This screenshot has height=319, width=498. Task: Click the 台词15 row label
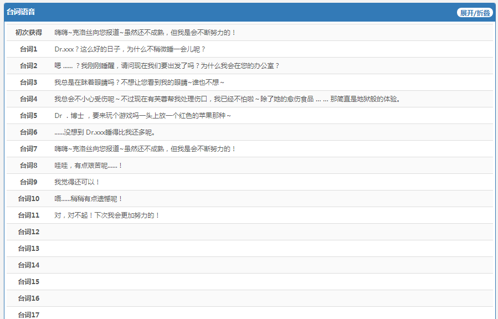point(28,282)
